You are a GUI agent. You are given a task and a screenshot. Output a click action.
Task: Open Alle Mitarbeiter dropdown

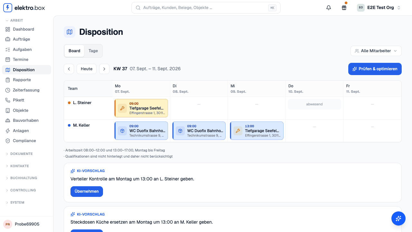pyautogui.click(x=376, y=51)
